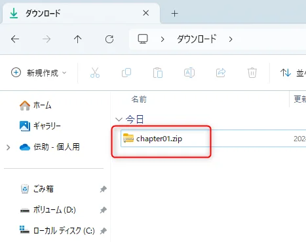
Task: Click the chapter01.zip zip folder icon
Action: pyautogui.click(x=128, y=138)
